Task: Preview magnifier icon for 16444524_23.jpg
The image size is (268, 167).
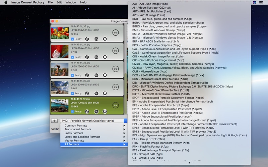Action: (x=96, y=94)
